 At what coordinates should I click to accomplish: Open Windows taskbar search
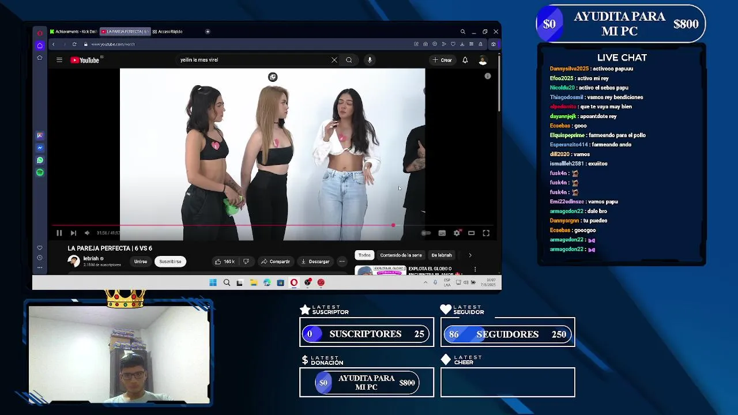pyautogui.click(x=227, y=282)
